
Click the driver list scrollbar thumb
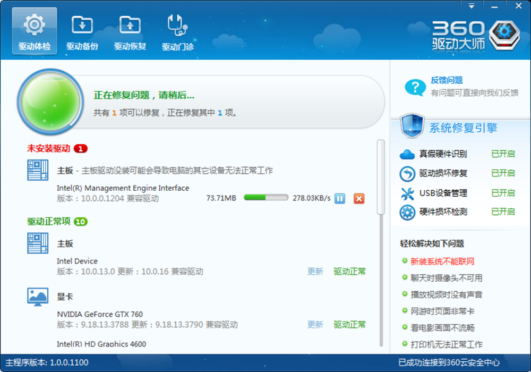pyautogui.click(x=381, y=177)
